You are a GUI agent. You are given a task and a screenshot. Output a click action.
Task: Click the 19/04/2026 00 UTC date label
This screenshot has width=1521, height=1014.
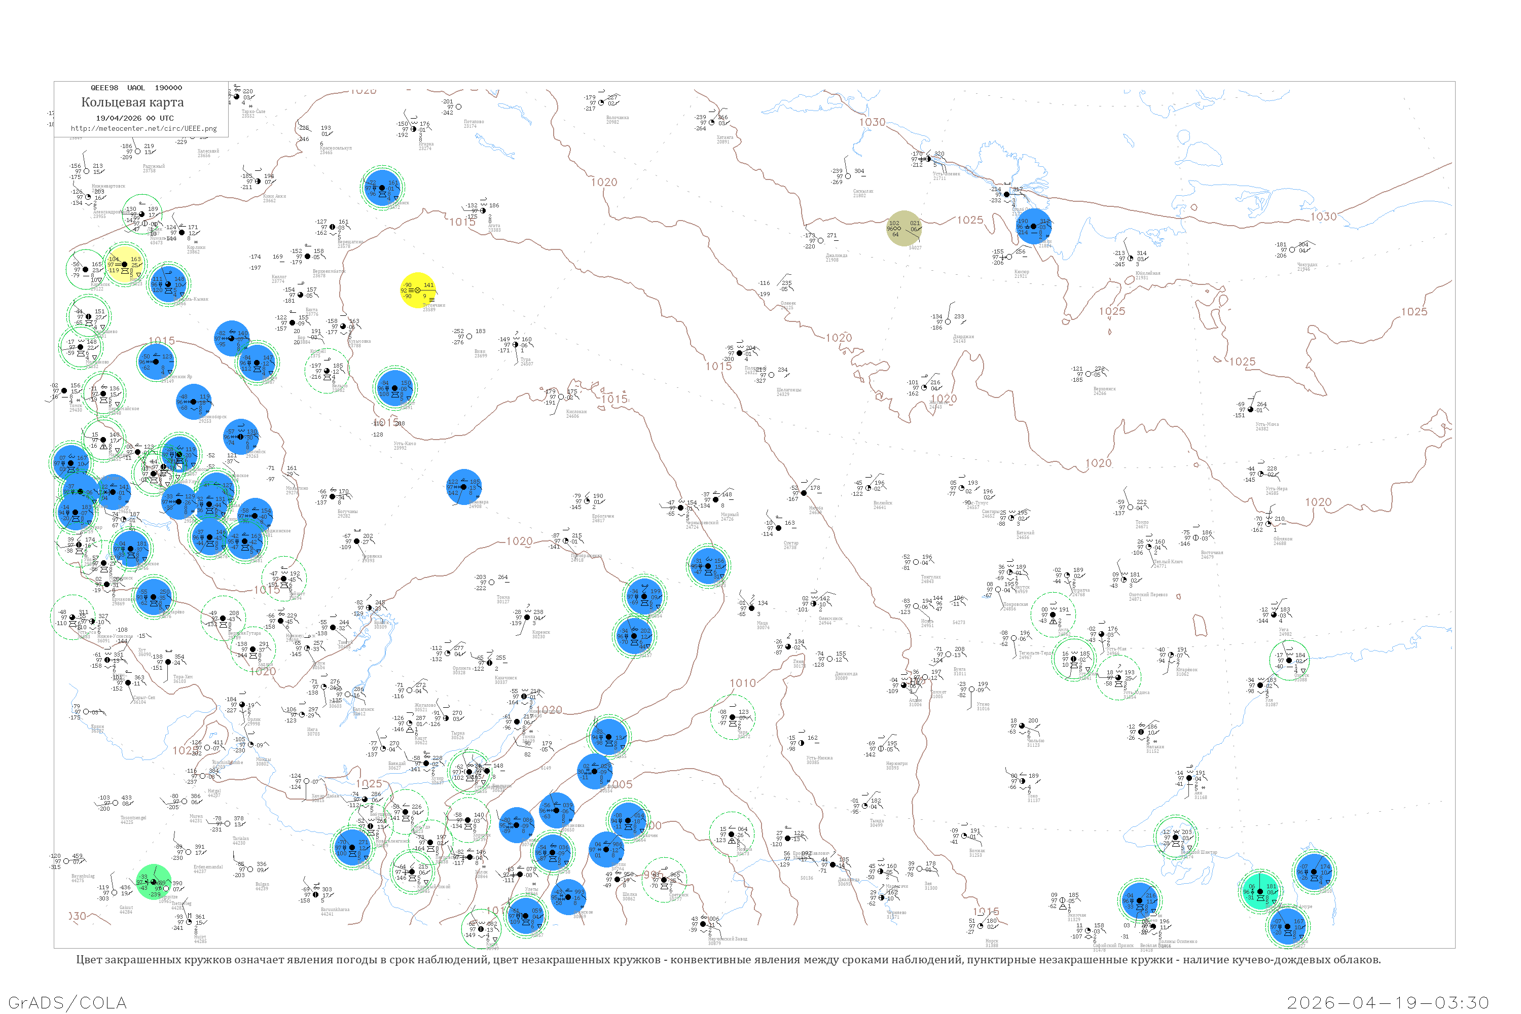tap(134, 118)
